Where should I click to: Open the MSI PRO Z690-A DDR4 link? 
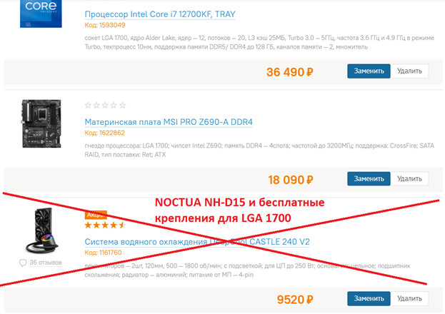(169, 122)
